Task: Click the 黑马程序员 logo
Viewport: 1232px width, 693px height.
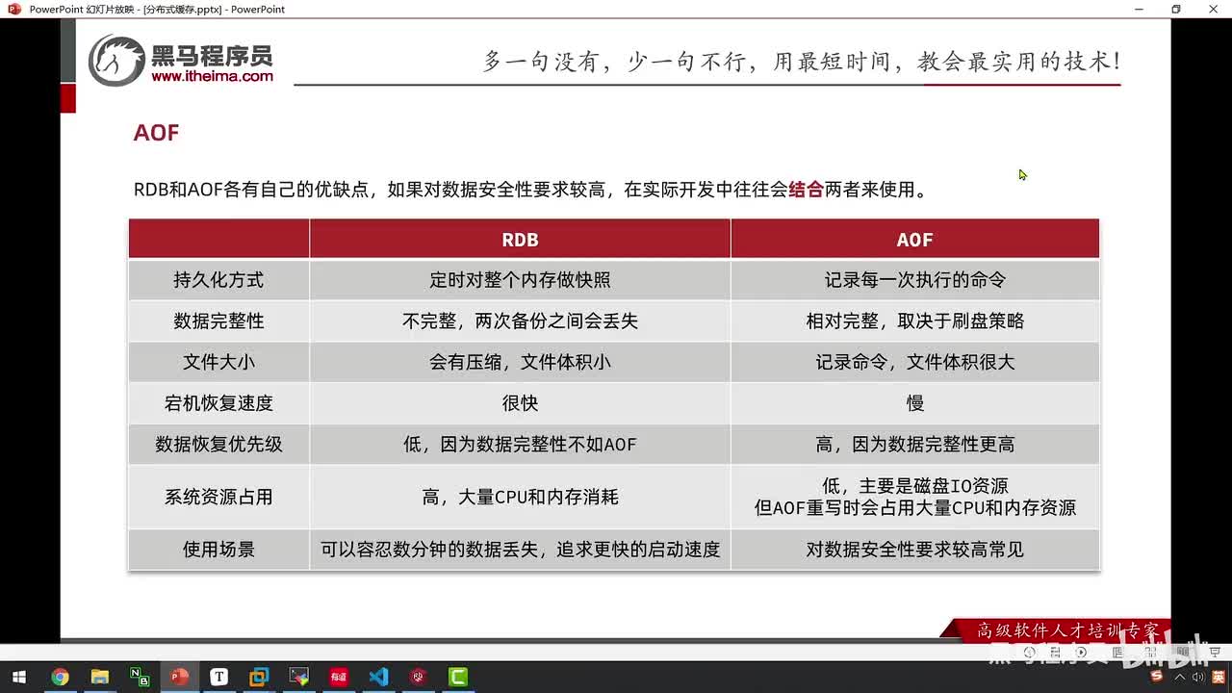Action: tap(181, 60)
